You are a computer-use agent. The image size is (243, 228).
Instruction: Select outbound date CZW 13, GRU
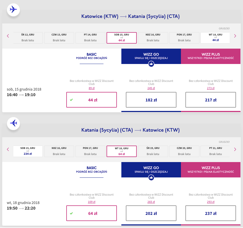coord(59,38)
